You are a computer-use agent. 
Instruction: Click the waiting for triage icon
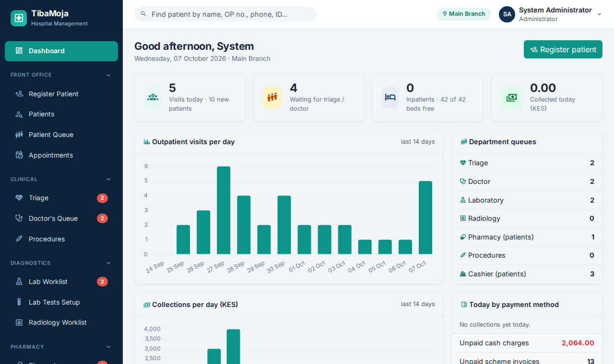pyautogui.click(x=272, y=98)
